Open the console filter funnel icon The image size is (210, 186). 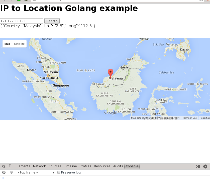click(x=12, y=172)
